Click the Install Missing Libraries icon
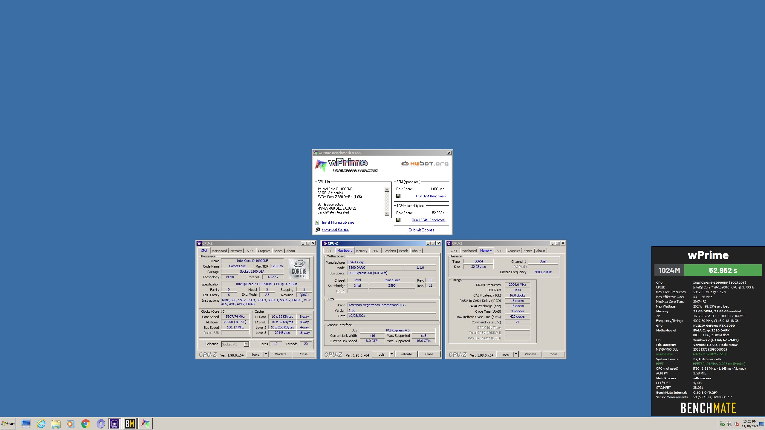The image size is (765, 430). (317, 223)
